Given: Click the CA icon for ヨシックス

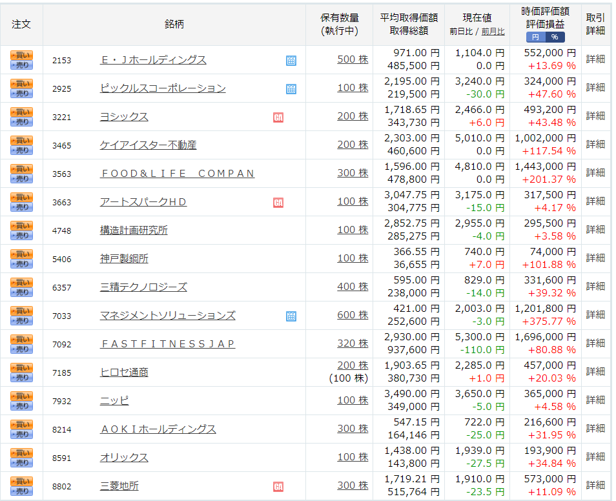Looking at the screenshot, I should coord(278,117).
